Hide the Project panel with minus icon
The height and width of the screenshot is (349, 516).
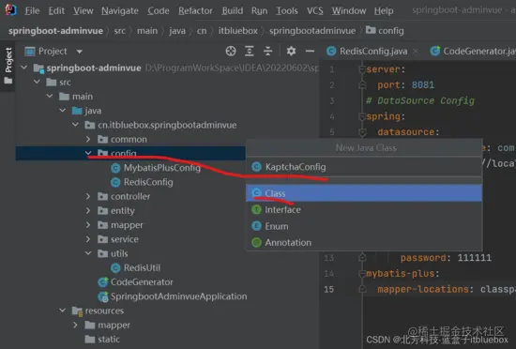(x=310, y=51)
